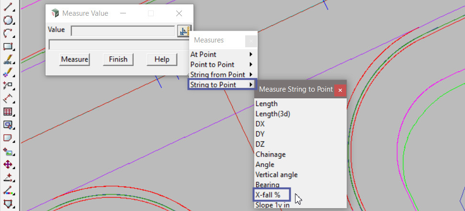Select the image insert tool
This screenshot has height=211, width=465.
point(7,152)
